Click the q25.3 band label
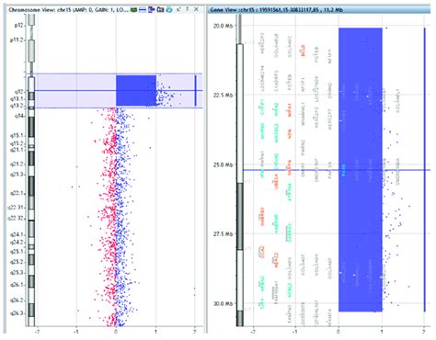Screen dimensions: 436x340 tap(17, 273)
